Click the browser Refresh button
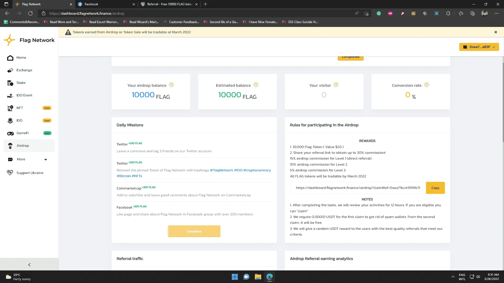The width and height of the screenshot is (504, 283). 30,13
